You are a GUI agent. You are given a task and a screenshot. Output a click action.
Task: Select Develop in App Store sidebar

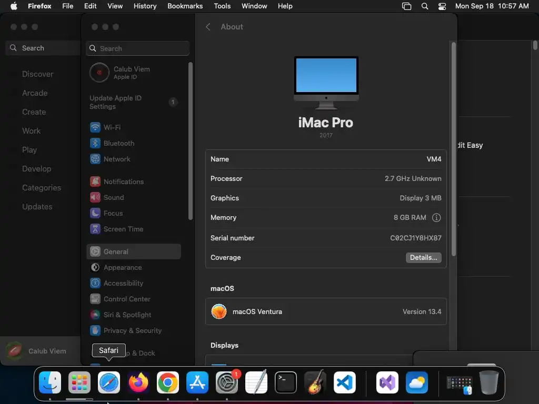coord(36,169)
